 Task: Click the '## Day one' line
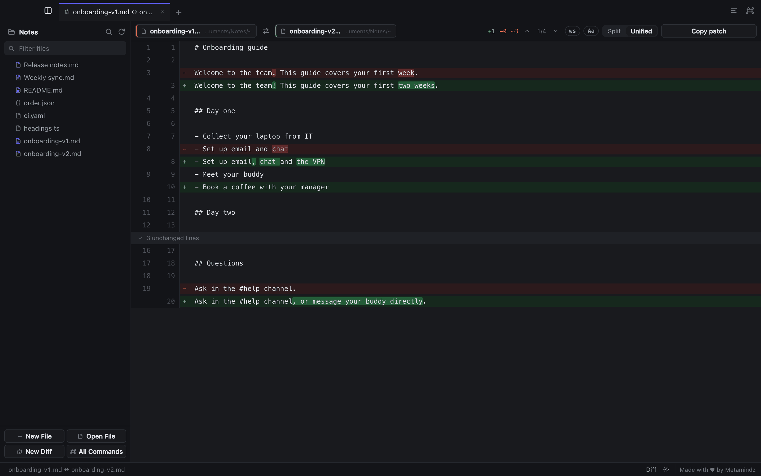point(215,111)
